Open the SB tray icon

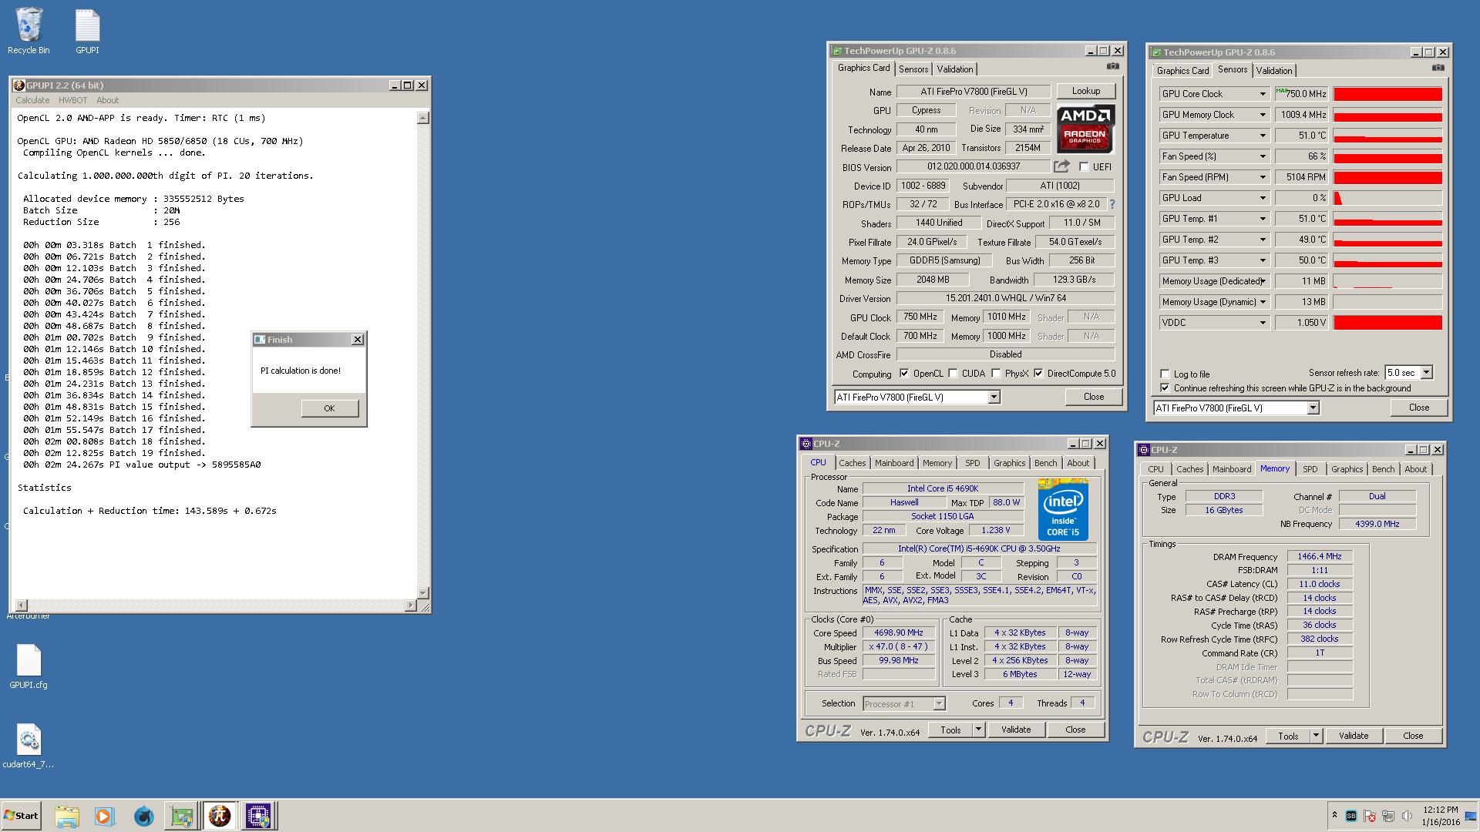pyautogui.click(x=1351, y=816)
